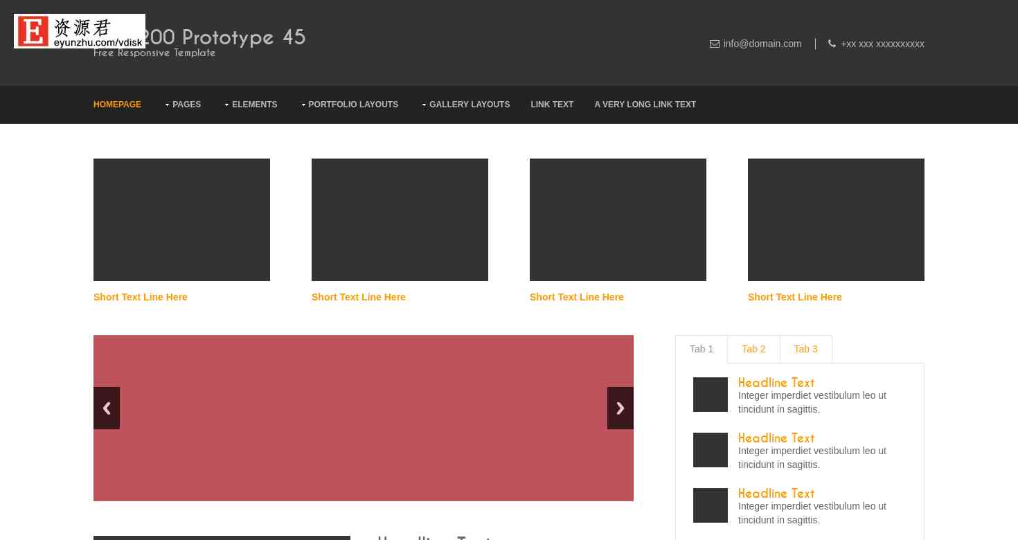Click the phone icon in header

(x=832, y=44)
